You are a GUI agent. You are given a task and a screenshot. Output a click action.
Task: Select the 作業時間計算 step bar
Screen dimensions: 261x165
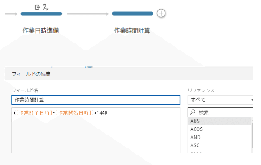132,13
